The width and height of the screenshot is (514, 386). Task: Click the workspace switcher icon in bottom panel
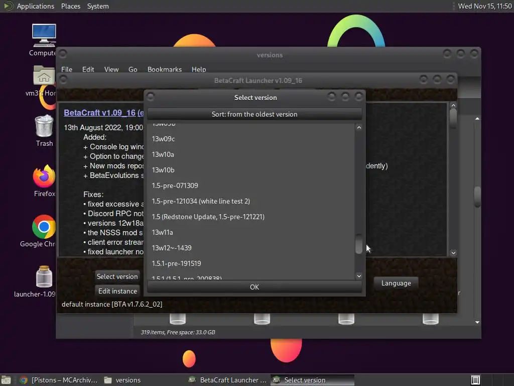pos(475,380)
